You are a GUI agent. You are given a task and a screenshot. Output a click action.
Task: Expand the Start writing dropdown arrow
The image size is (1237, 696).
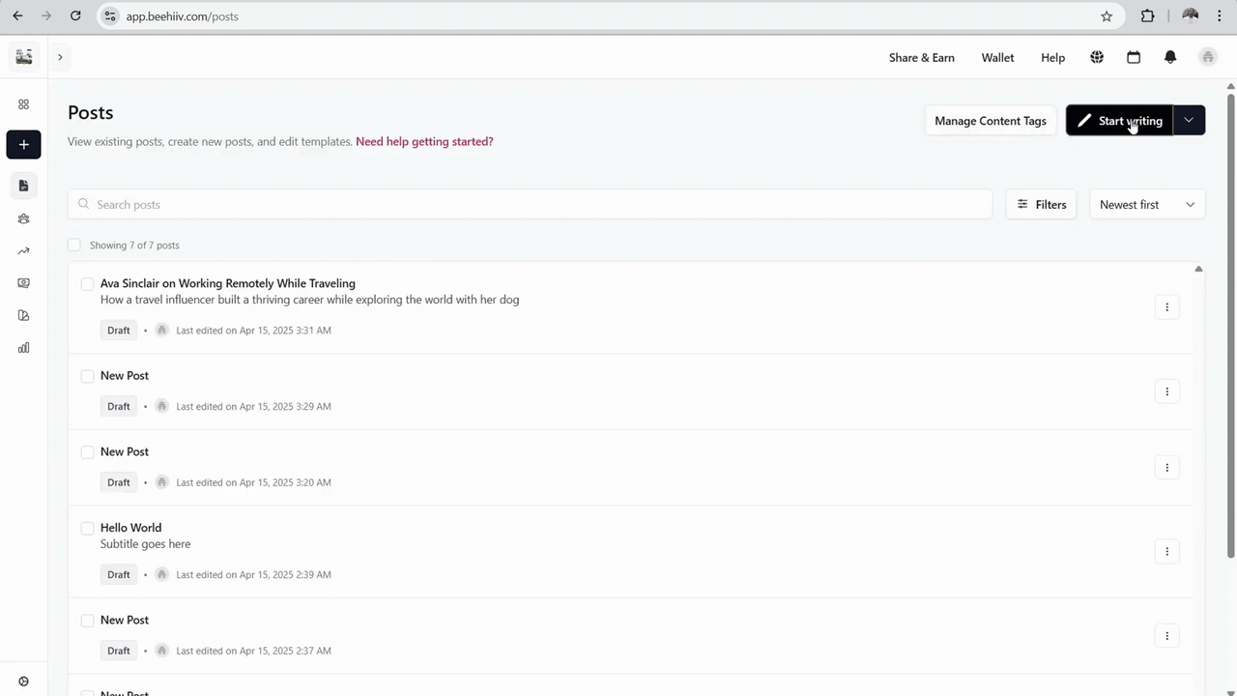tap(1189, 120)
